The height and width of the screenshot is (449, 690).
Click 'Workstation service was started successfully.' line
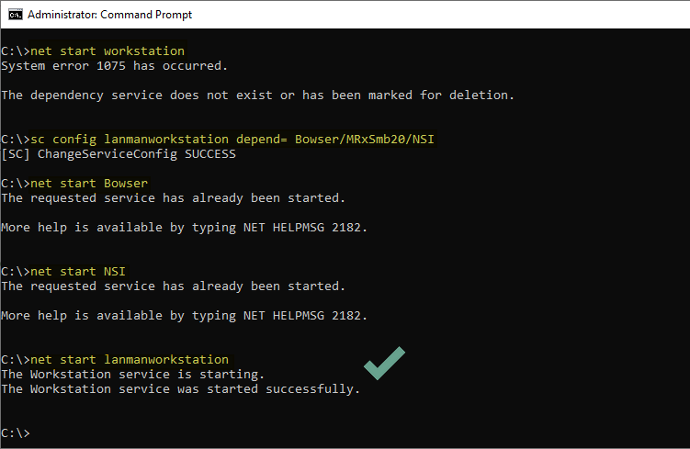point(180,389)
